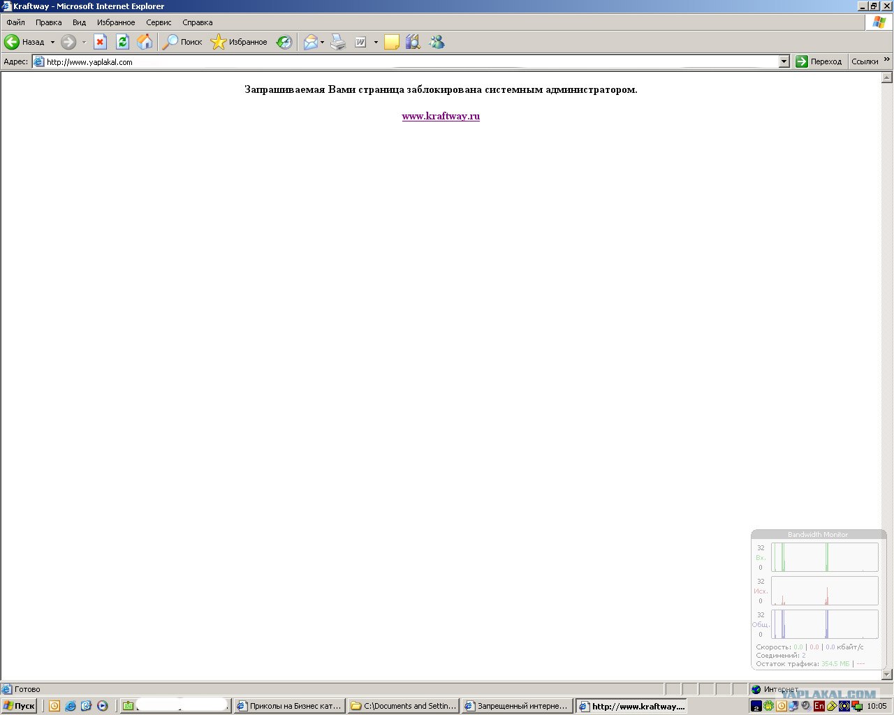Go back with the Назад button
Viewport: 894px width, 715px height.
[24, 42]
